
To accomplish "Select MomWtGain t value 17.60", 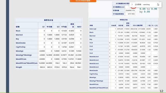I will pyautogui.click(x=149, y=84).
